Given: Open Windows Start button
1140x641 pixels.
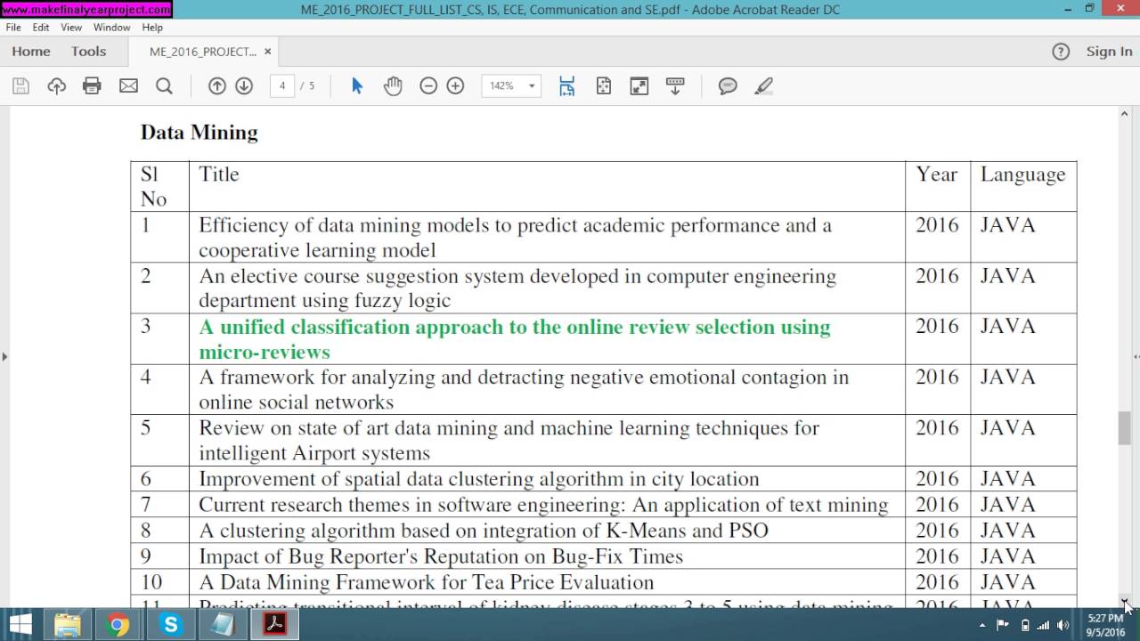Looking at the screenshot, I should 21,624.
